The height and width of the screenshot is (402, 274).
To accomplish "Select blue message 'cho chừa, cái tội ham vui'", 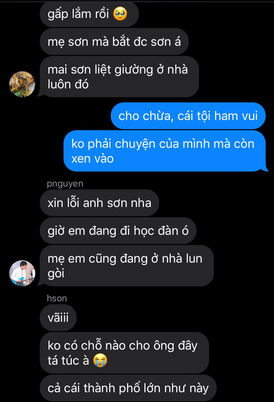I will pyautogui.click(x=188, y=116).
